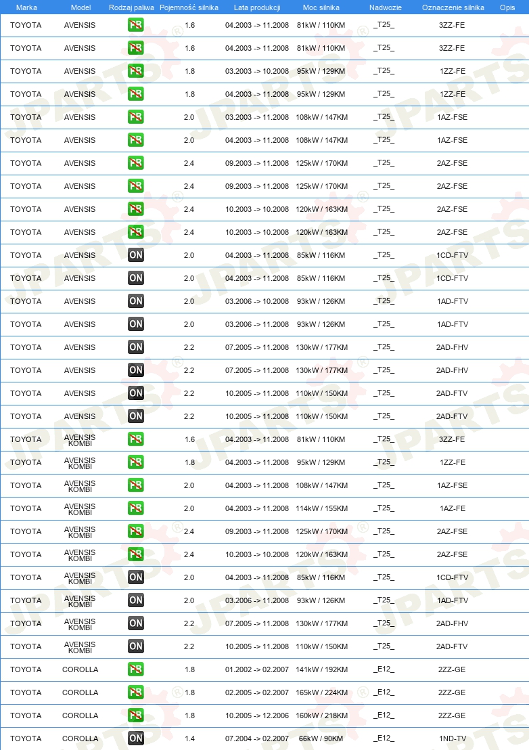Select the 1AZ-FE engine code cell
529x750 pixels.
452,508
